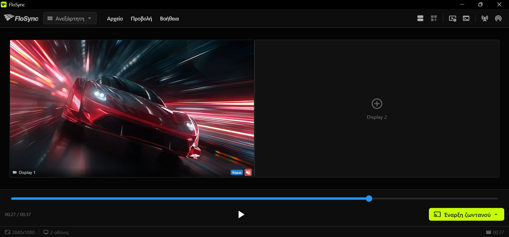Open the console terminal icon
The height and width of the screenshot is (237, 509).
point(466,18)
